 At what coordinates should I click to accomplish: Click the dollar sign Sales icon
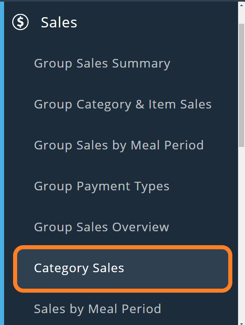[x=20, y=22]
